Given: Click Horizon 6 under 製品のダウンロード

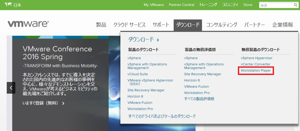Looking at the screenshot, I should (135, 96).
